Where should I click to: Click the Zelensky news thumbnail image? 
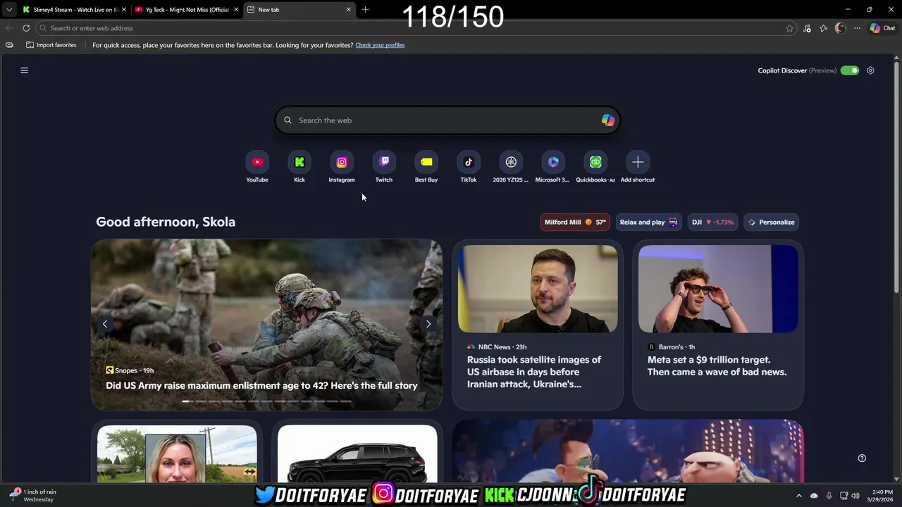pos(538,289)
